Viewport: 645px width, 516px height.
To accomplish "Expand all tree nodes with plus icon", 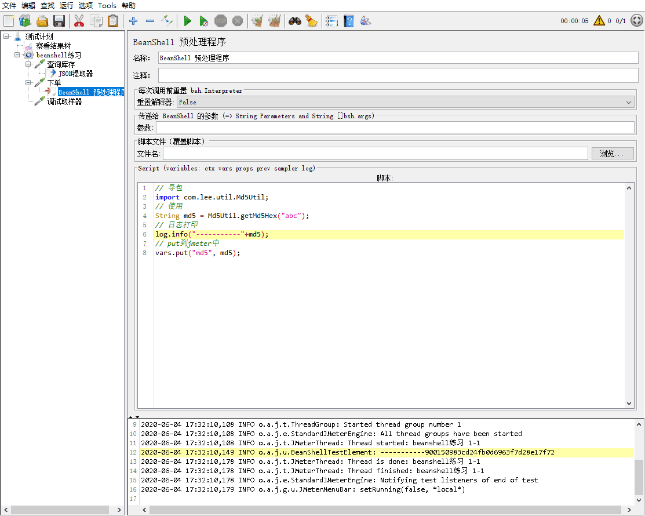I will coord(133,20).
